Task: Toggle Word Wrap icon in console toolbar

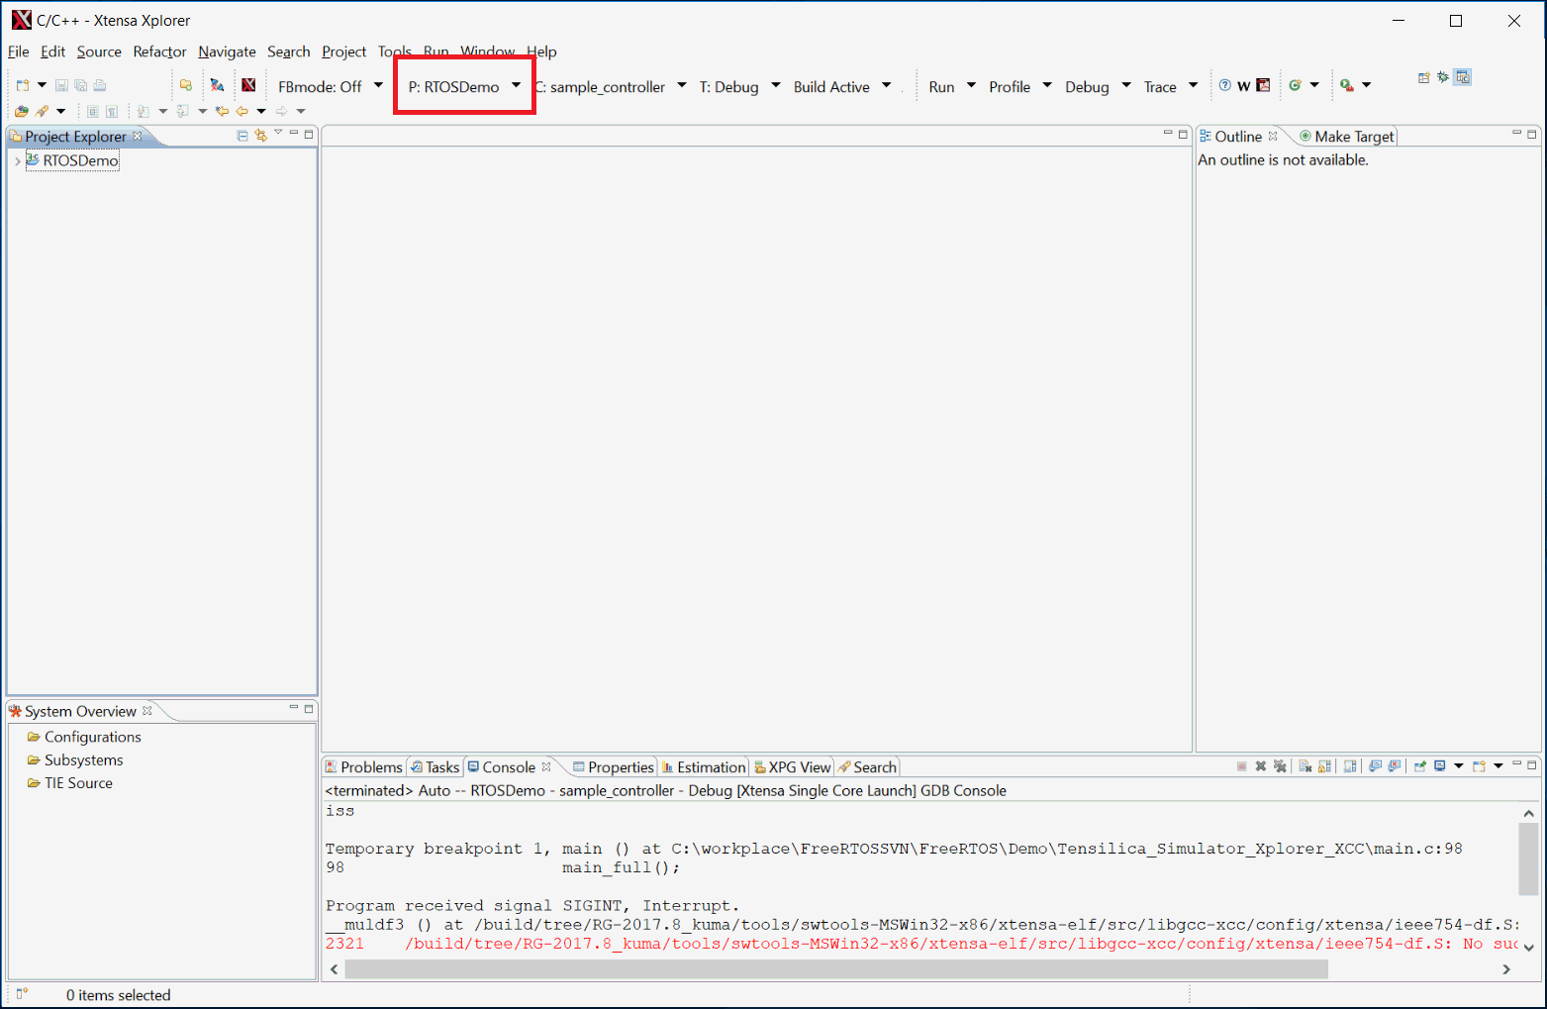Action: (1350, 766)
